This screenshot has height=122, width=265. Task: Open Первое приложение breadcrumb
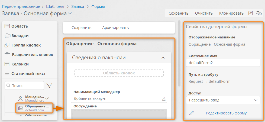point(21,6)
